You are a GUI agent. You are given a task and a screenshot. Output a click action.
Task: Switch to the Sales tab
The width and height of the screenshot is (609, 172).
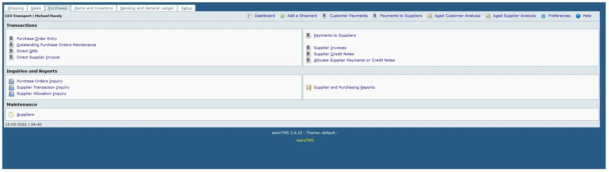(x=36, y=8)
